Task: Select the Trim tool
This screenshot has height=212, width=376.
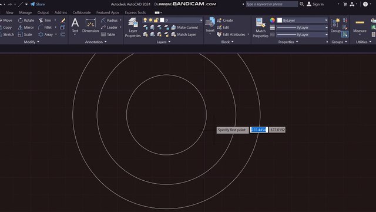Action: pyautogui.click(x=45, y=21)
